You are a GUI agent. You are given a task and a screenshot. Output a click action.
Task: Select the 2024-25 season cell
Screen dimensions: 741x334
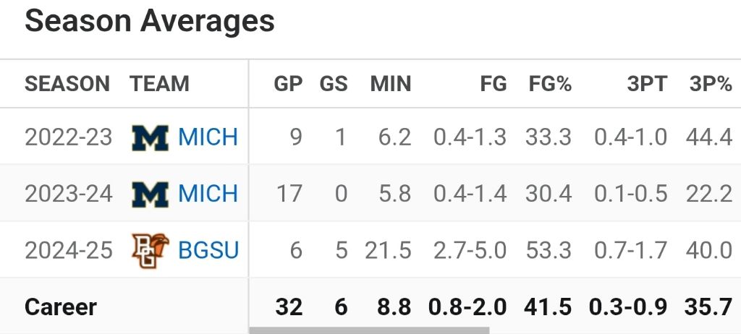click(x=69, y=250)
